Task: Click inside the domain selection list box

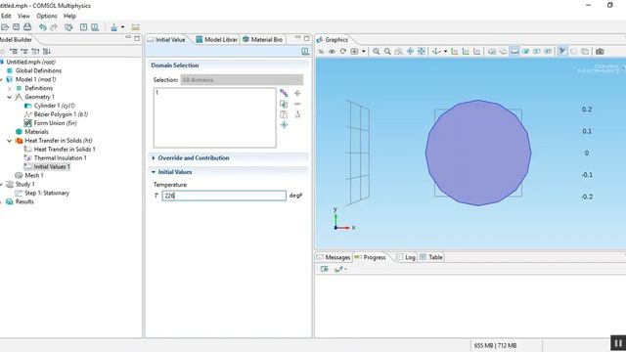Action: coord(215,117)
